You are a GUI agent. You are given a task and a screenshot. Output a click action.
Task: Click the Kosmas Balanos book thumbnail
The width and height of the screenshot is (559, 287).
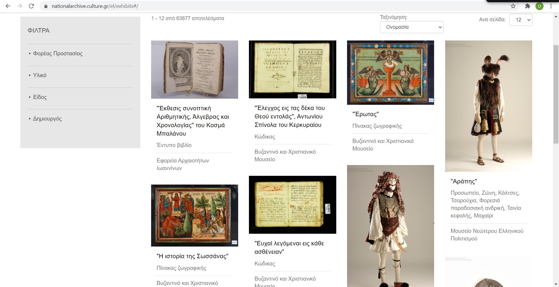(194, 70)
